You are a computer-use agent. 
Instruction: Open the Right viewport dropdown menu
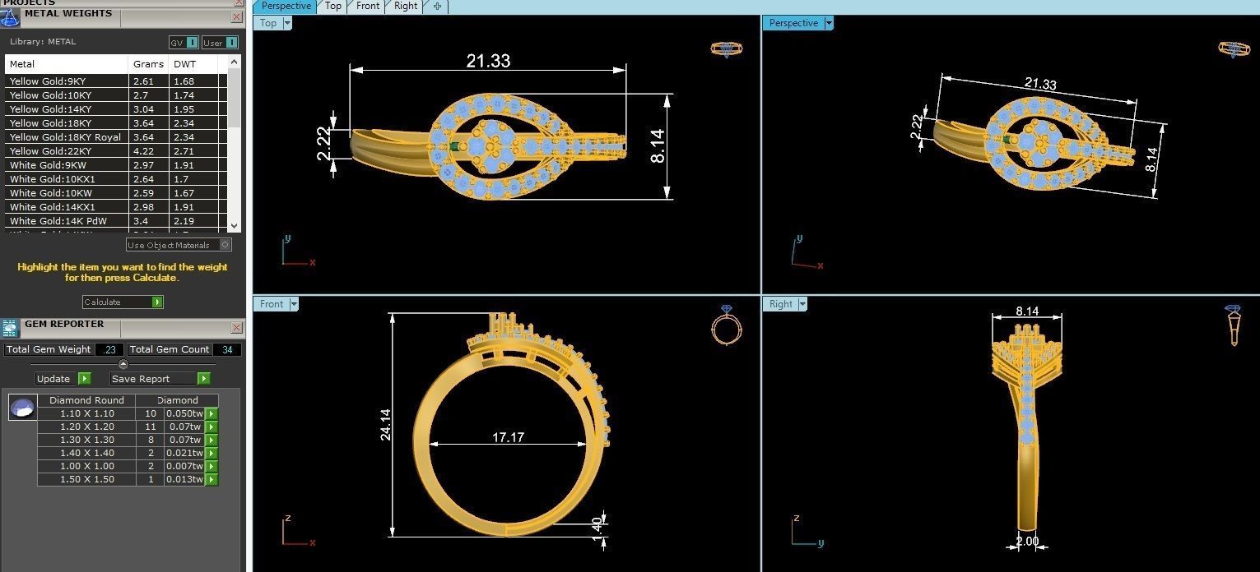coord(802,304)
